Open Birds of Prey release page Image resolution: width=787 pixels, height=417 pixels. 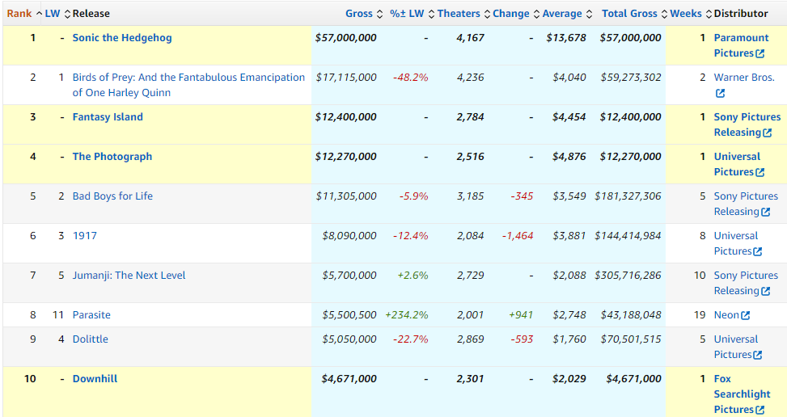(x=188, y=78)
